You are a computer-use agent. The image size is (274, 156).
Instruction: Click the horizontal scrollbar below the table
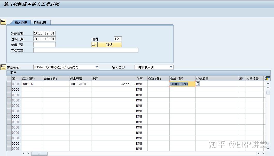point(39,154)
